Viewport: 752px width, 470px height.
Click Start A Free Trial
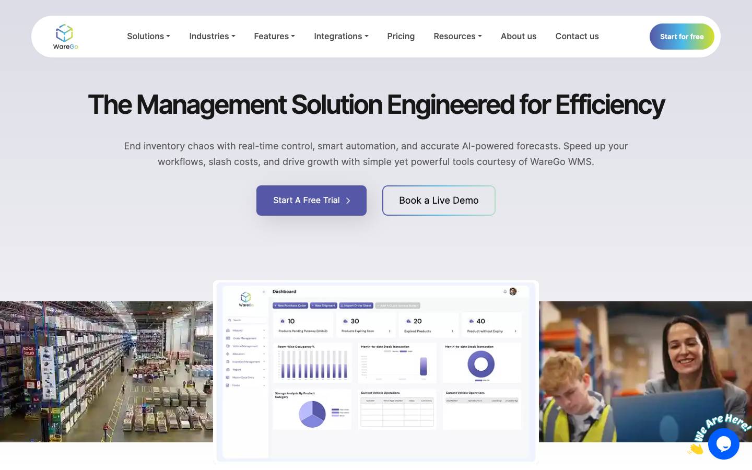pos(311,201)
